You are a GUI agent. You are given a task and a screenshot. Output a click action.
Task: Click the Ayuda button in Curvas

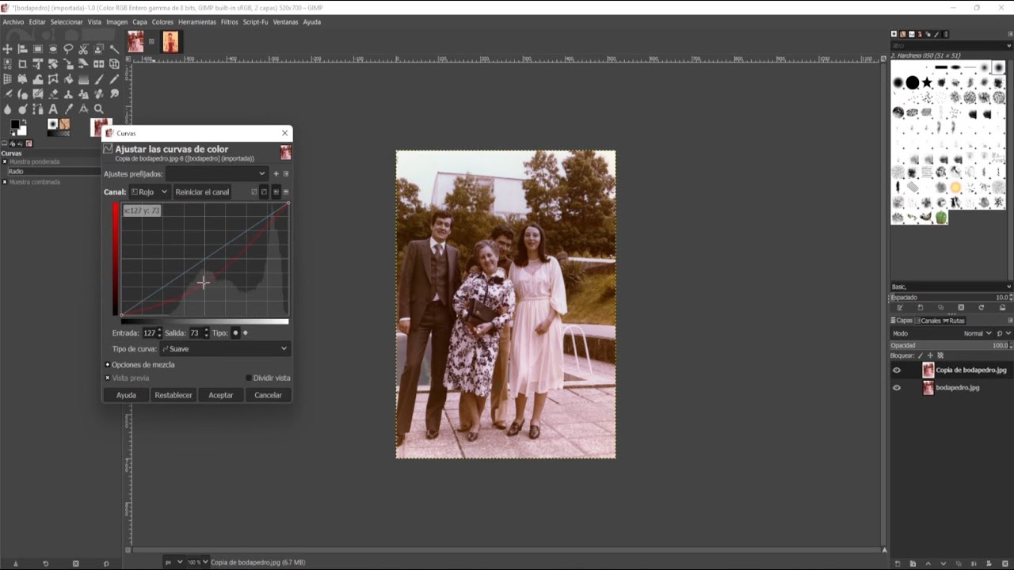pyautogui.click(x=126, y=395)
